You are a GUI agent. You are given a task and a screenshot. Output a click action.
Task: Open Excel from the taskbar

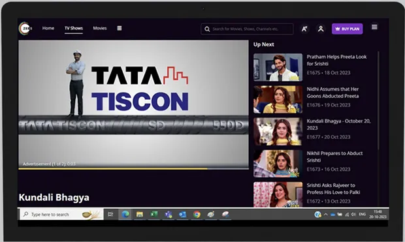click(x=154, y=214)
